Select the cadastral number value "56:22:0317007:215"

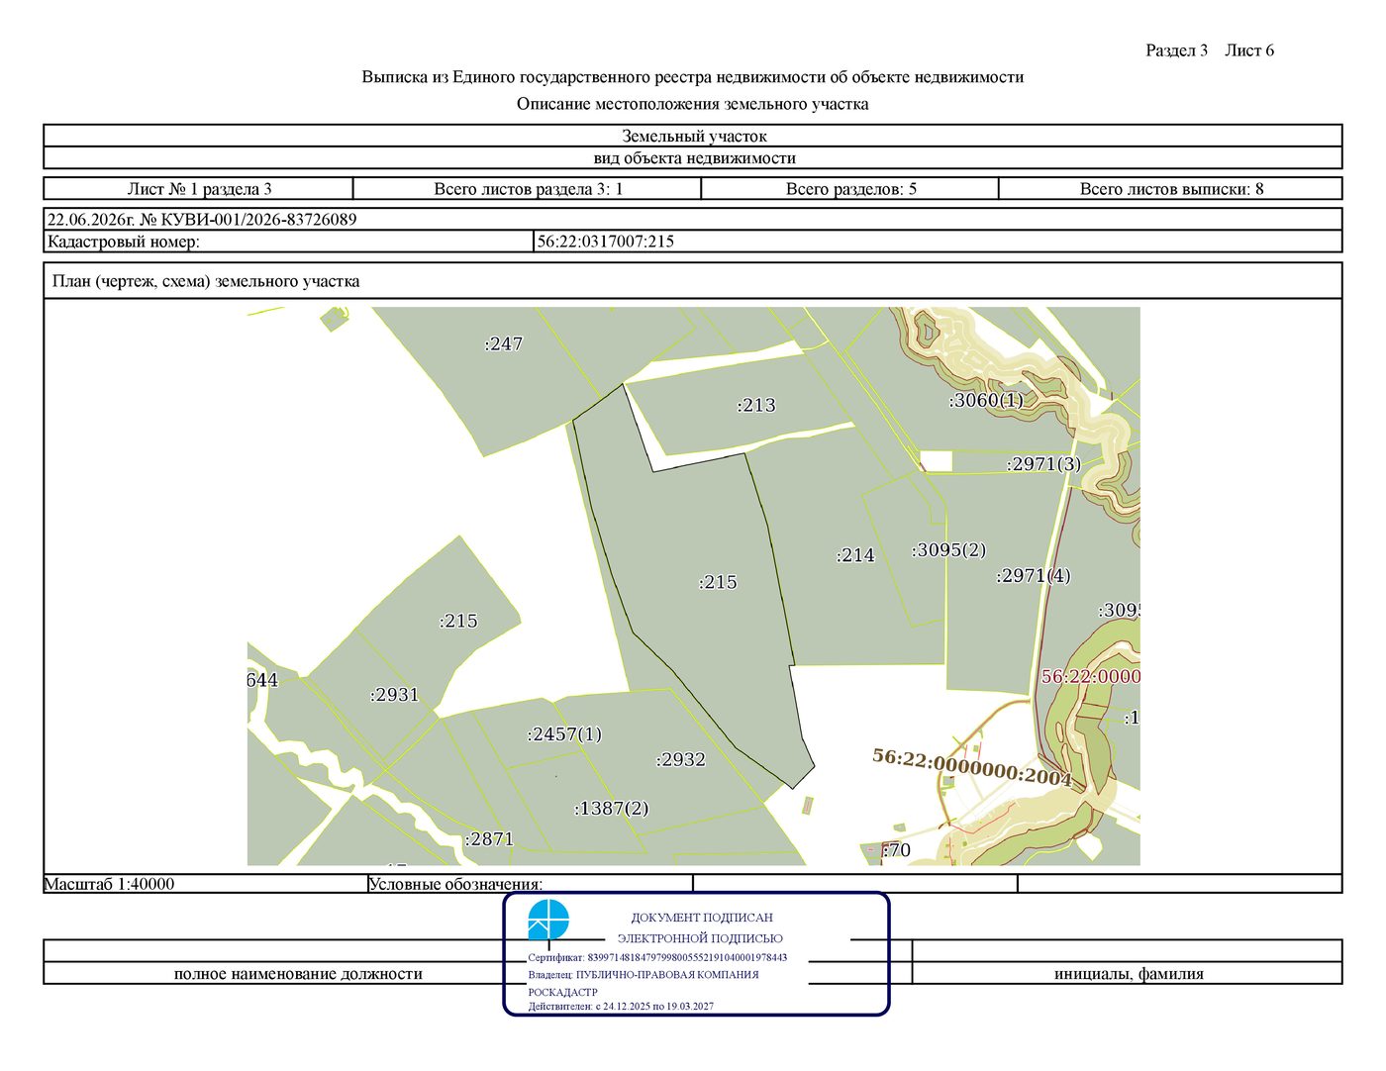(x=606, y=242)
